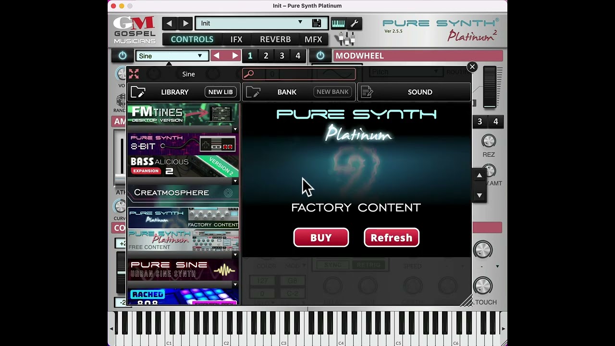Screen dimensions: 615x346
Task: Toggle the oscillator power button beside Sine
Action: tap(123, 56)
